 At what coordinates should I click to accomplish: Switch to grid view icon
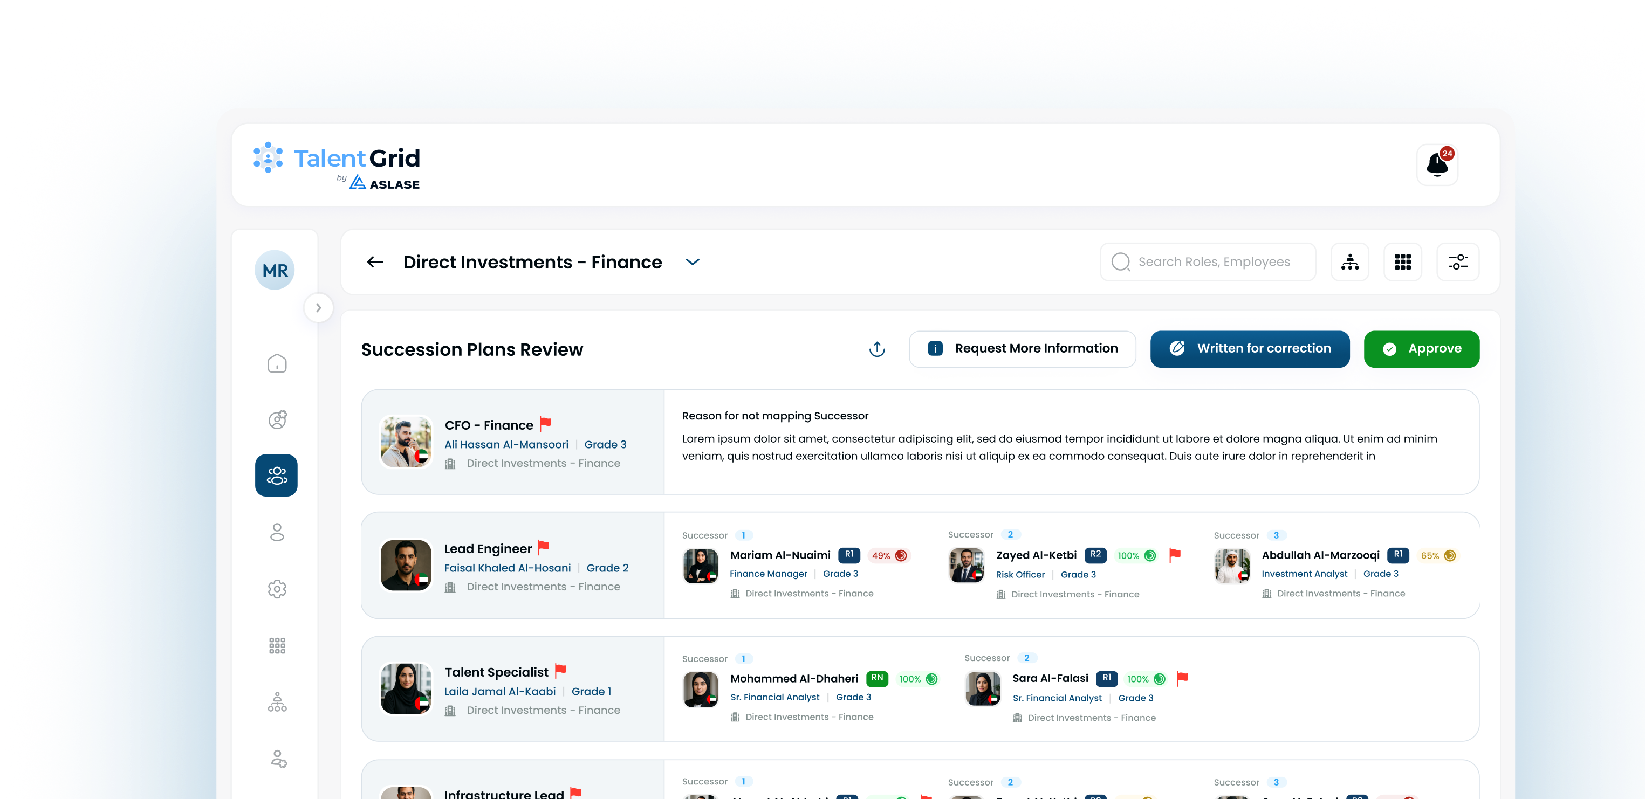coord(1402,261)
